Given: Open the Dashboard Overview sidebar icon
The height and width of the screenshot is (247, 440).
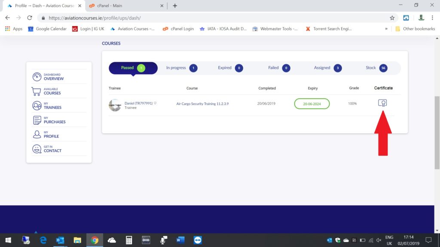Looking at the screenshot, I should [37, 77].
